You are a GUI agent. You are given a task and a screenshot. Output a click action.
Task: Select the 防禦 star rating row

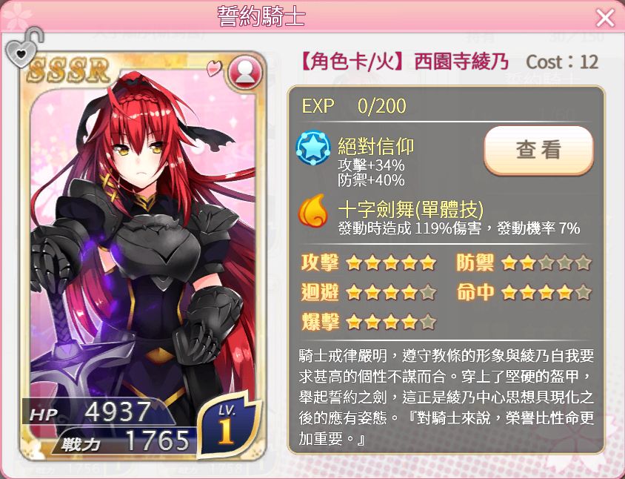(x=524, y=263)
